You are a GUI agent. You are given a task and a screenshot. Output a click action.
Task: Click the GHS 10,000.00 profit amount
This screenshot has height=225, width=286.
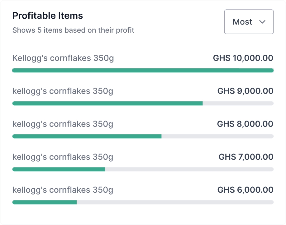243,58
